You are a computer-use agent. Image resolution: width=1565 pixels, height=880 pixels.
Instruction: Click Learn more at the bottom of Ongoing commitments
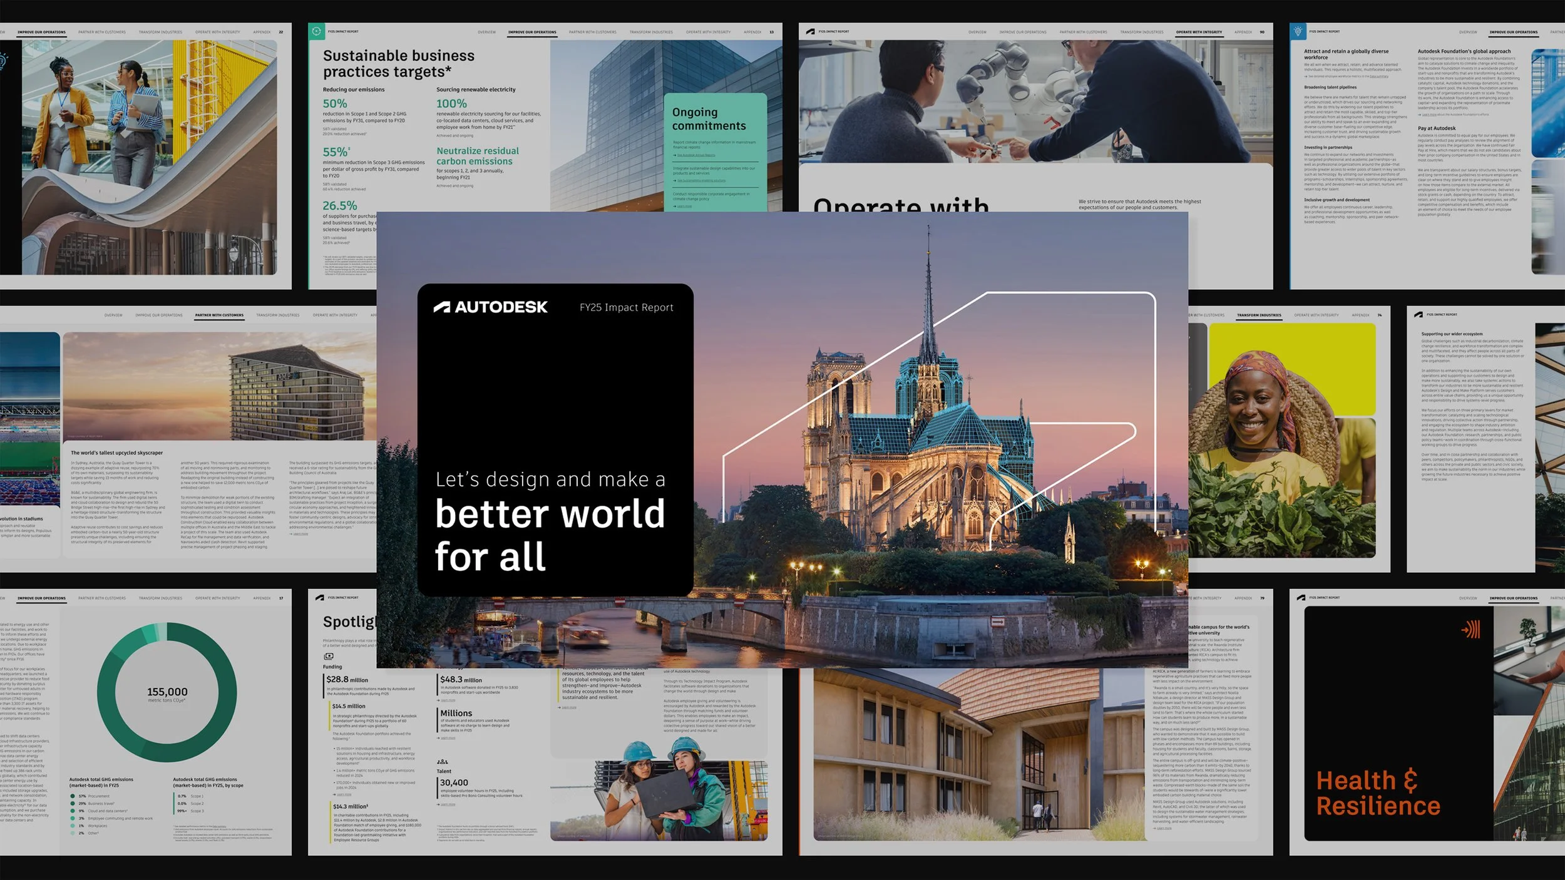(x=683, y=206)
